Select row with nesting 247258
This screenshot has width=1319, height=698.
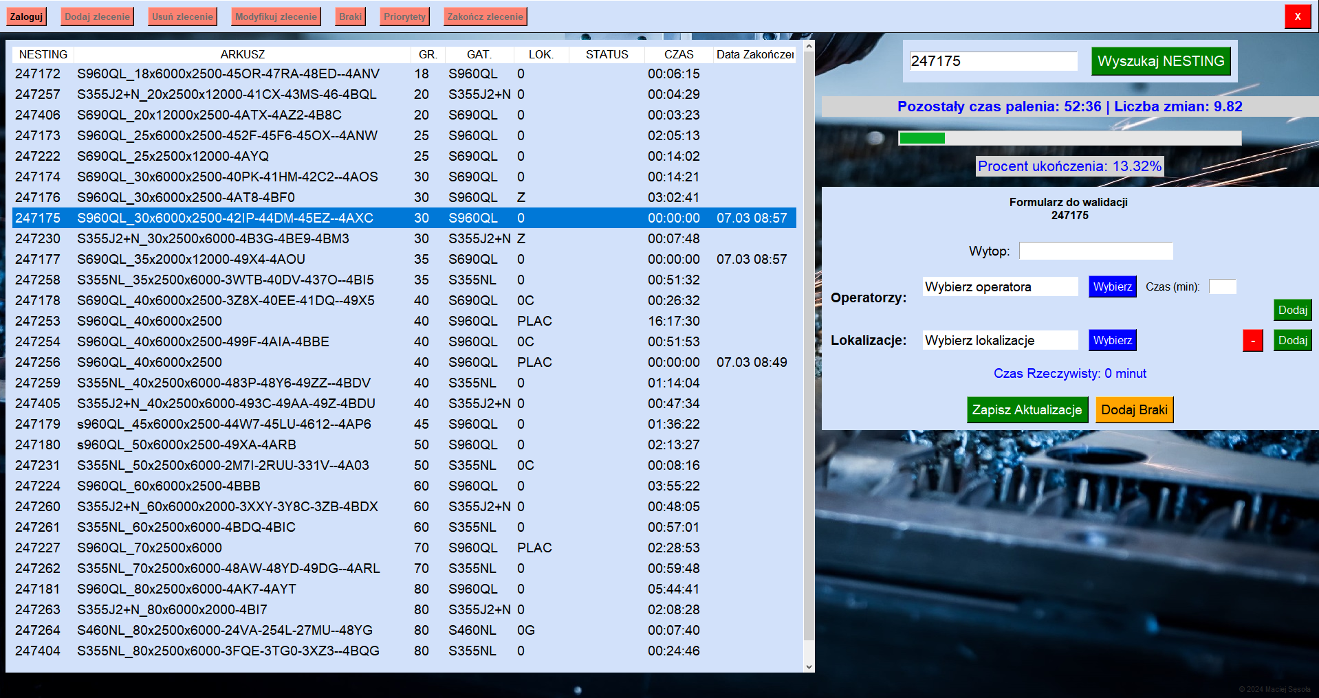[404, 280]
